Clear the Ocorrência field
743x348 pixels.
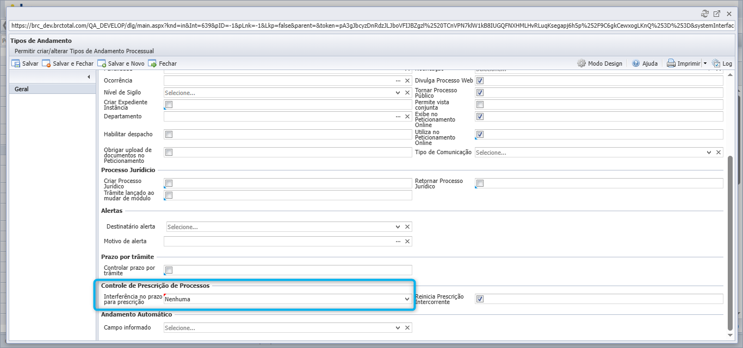point(407,80)
